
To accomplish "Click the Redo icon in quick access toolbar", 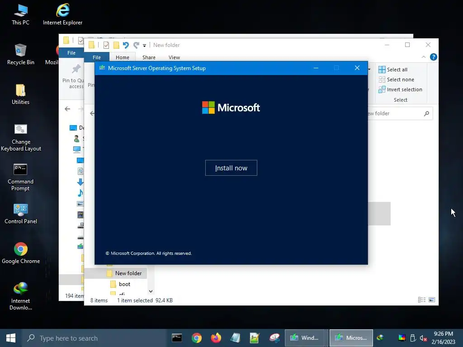I will (136, 45).
